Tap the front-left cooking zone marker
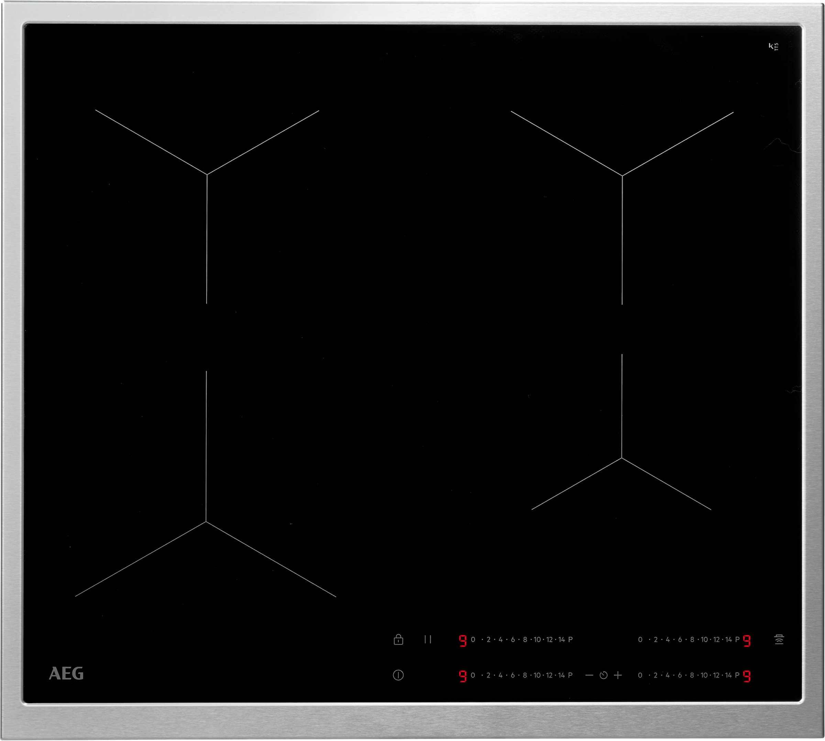The width and height of the screenshot is (825, 741). [x=206, y=521]
